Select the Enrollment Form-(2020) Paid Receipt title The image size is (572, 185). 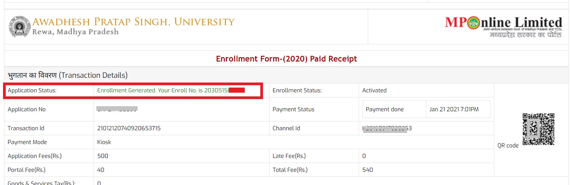(x=286, y=59)
